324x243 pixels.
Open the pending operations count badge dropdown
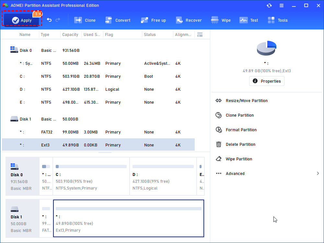click(x=37, y=14)
